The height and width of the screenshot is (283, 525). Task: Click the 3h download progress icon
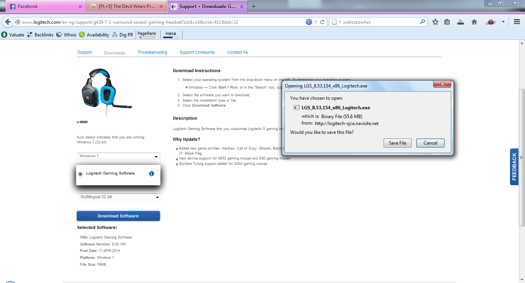tap(460, 22)
